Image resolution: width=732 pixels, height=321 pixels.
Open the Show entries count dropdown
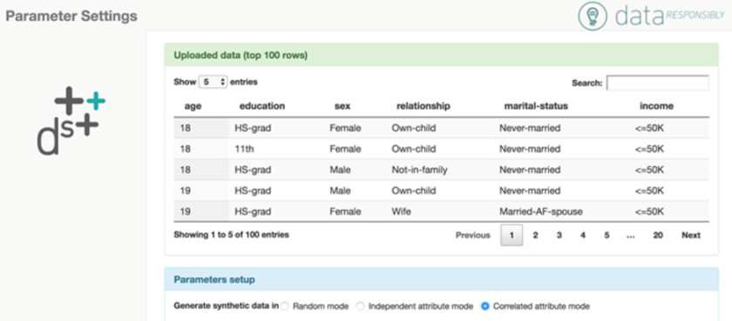(x=213, y=82)
